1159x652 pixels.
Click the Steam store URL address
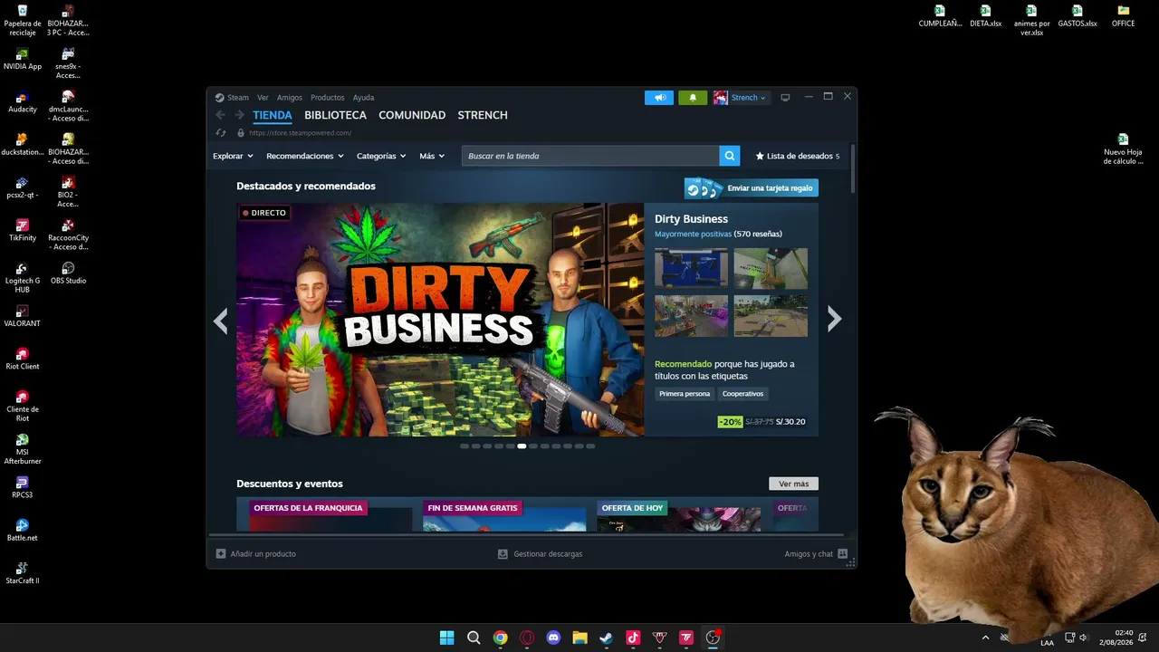pyautogui.click(x=300, y=133)
